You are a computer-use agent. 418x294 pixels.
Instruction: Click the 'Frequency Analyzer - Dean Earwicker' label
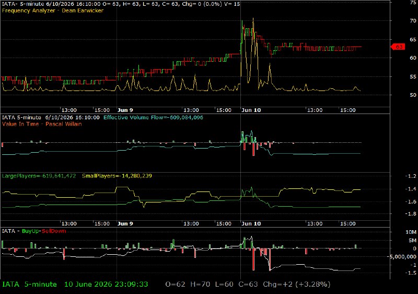click(53, 10)
